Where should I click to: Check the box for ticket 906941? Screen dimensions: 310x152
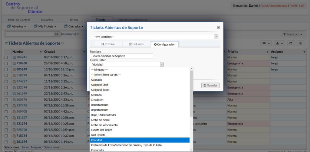coord(6,57)
